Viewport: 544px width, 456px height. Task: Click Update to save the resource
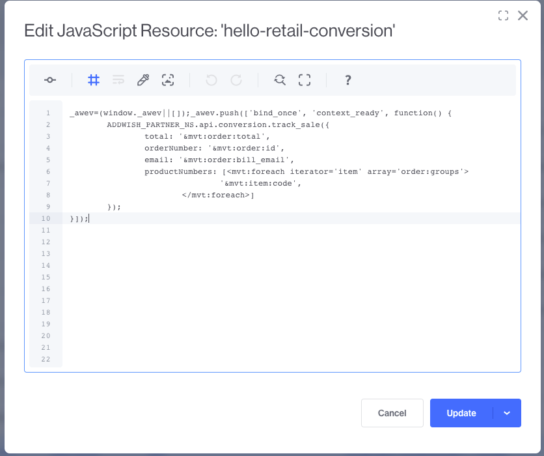tap(461, 413)
